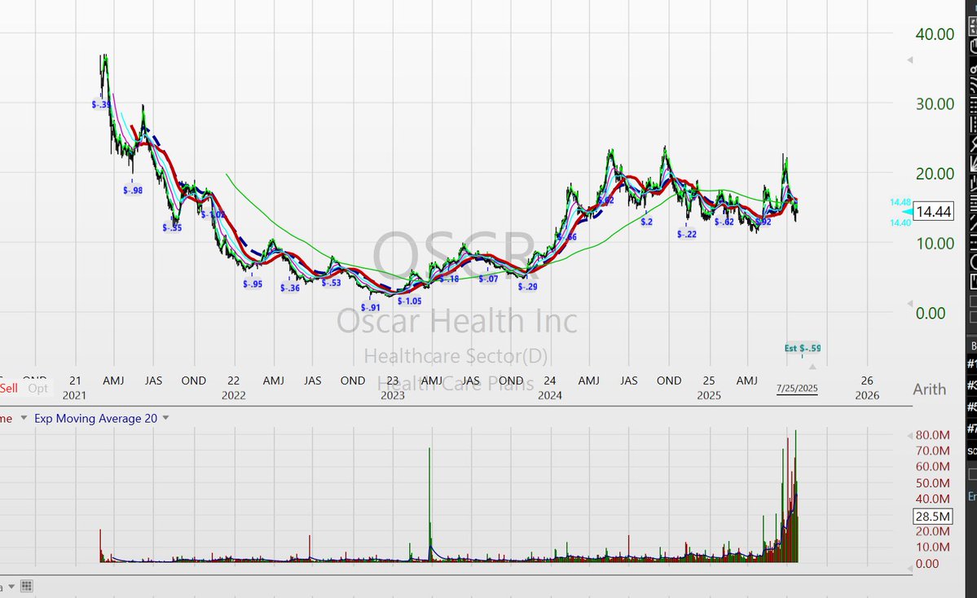
Task: Click the 14.44 current price box
Action: click(x=933, y=212)
